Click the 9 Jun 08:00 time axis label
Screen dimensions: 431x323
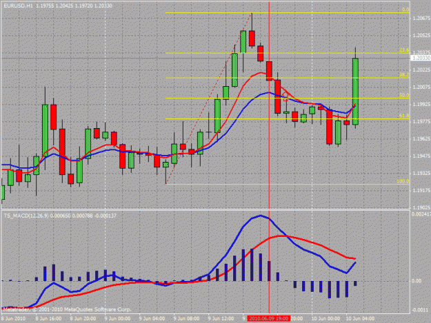[x=187, y=319]
